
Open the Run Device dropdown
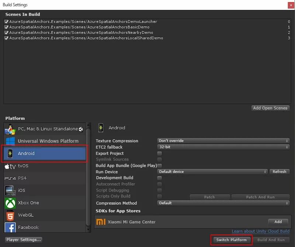click(212, 171)
